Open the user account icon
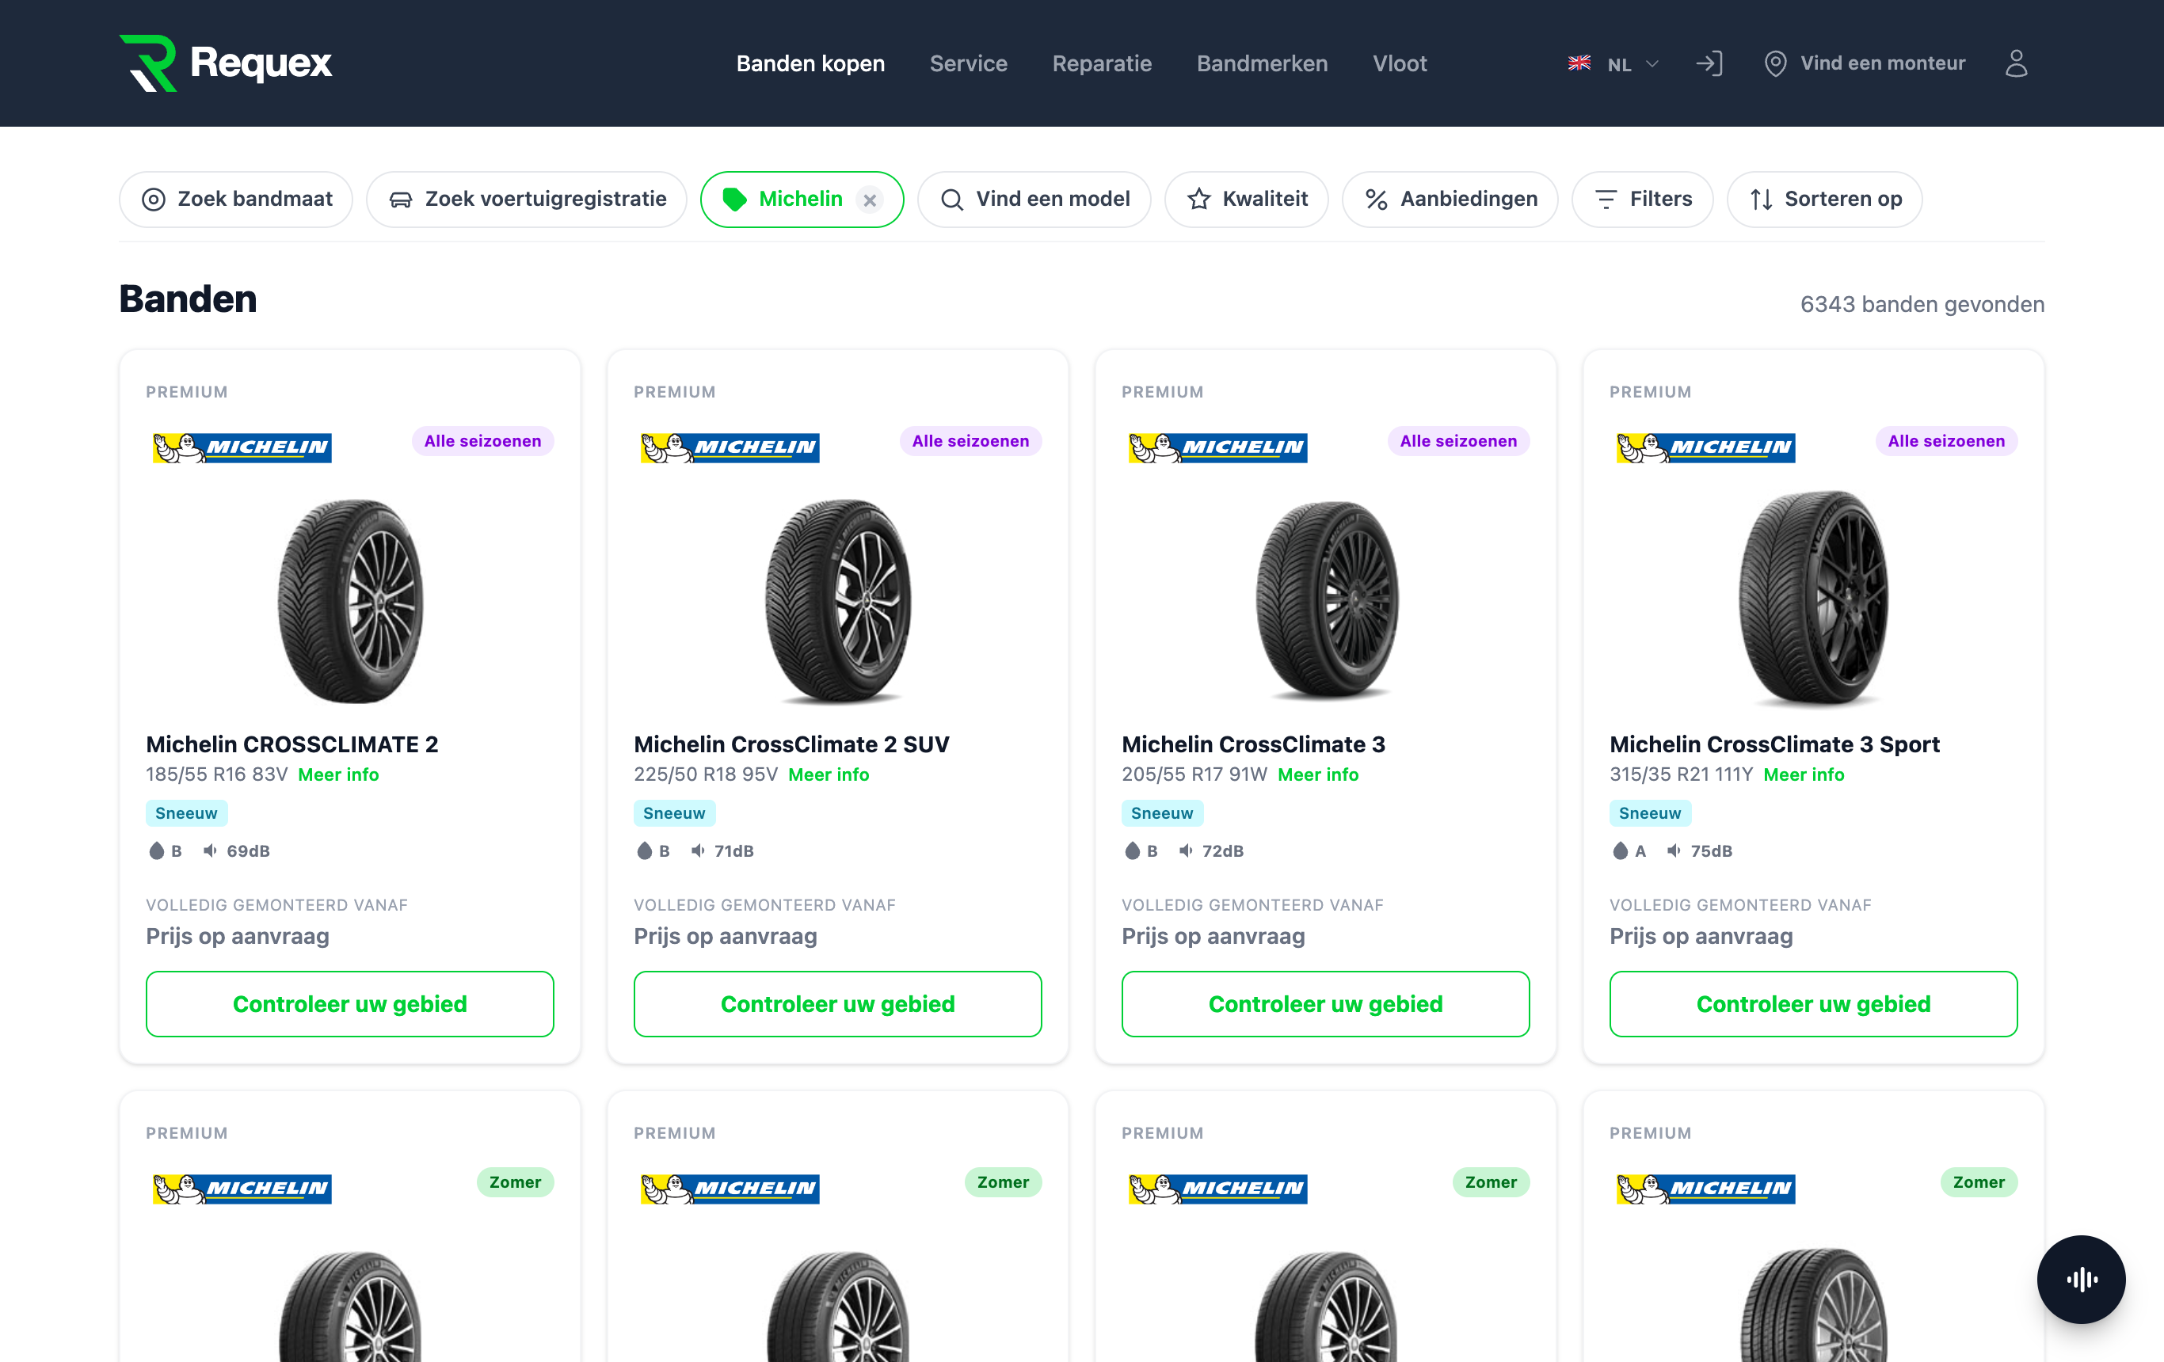 click(x=2016, y=63)
